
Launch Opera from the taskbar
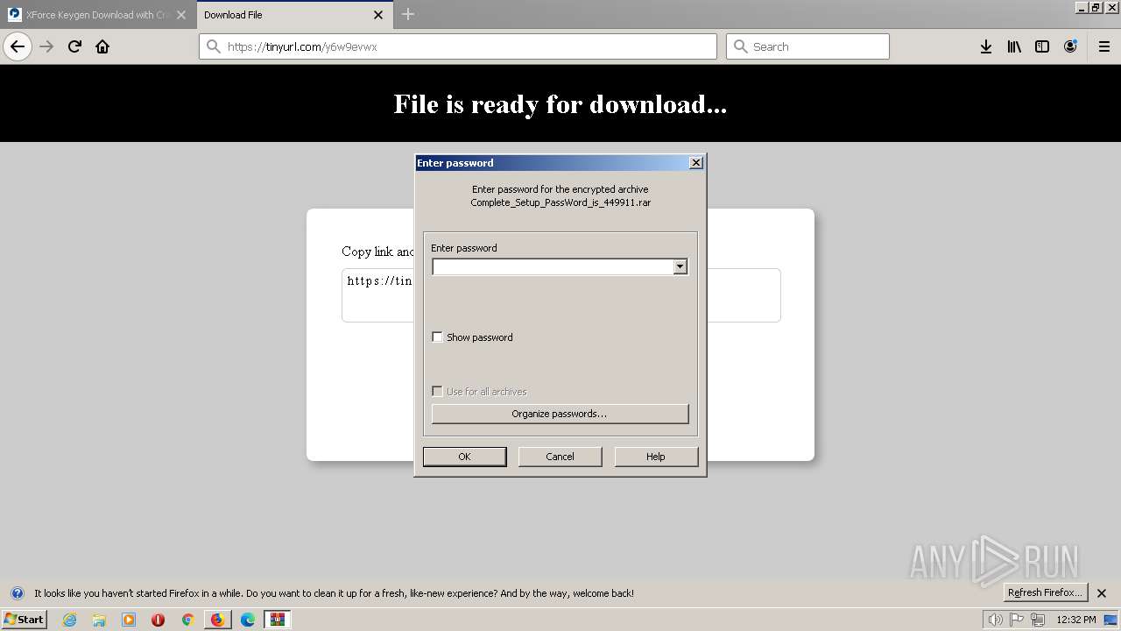159,620
